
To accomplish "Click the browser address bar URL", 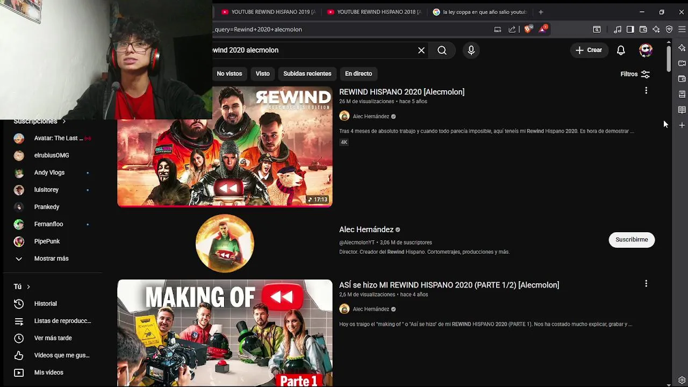I will (258, 30).
